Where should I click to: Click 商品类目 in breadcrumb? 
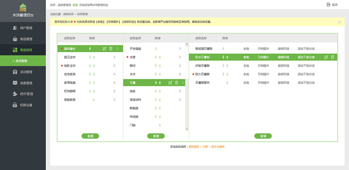(x=68, y=14)
